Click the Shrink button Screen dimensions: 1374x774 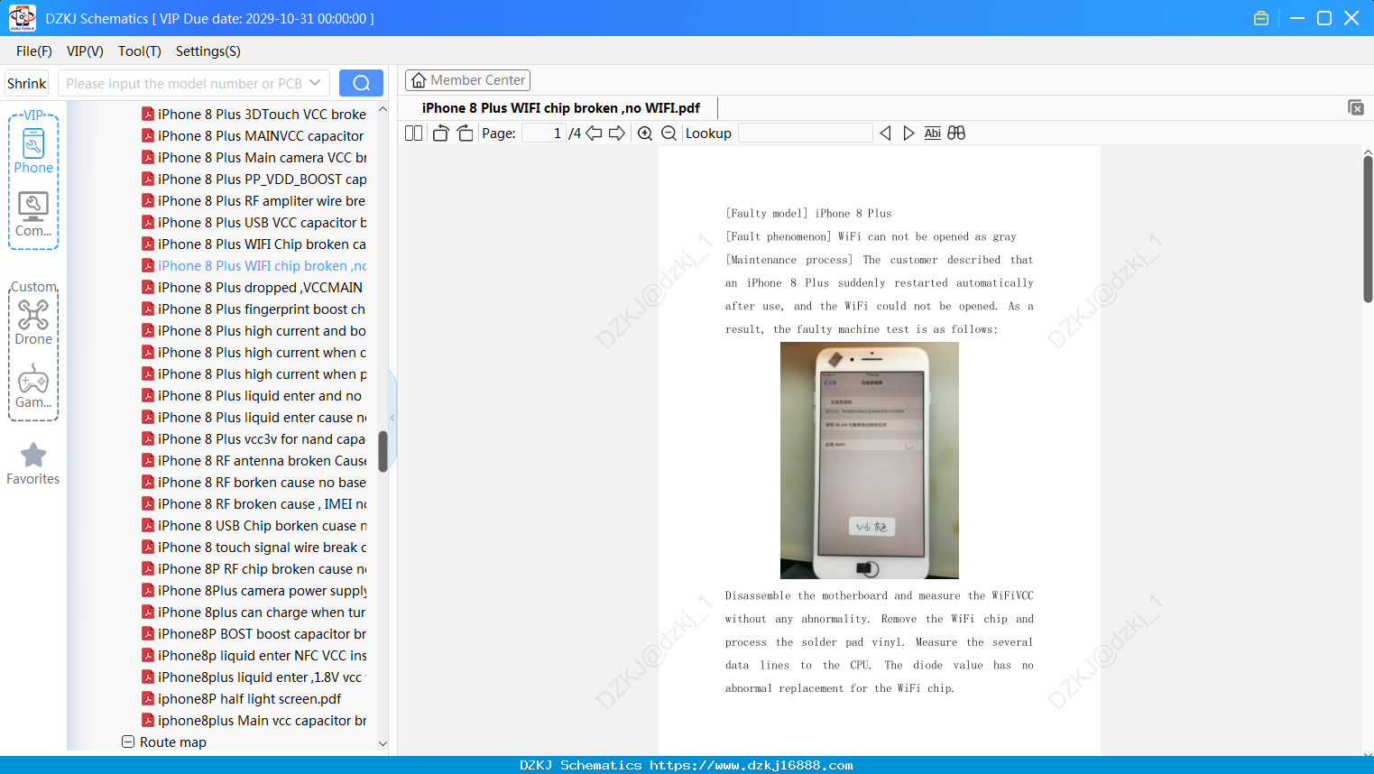[x=27, y=83]
